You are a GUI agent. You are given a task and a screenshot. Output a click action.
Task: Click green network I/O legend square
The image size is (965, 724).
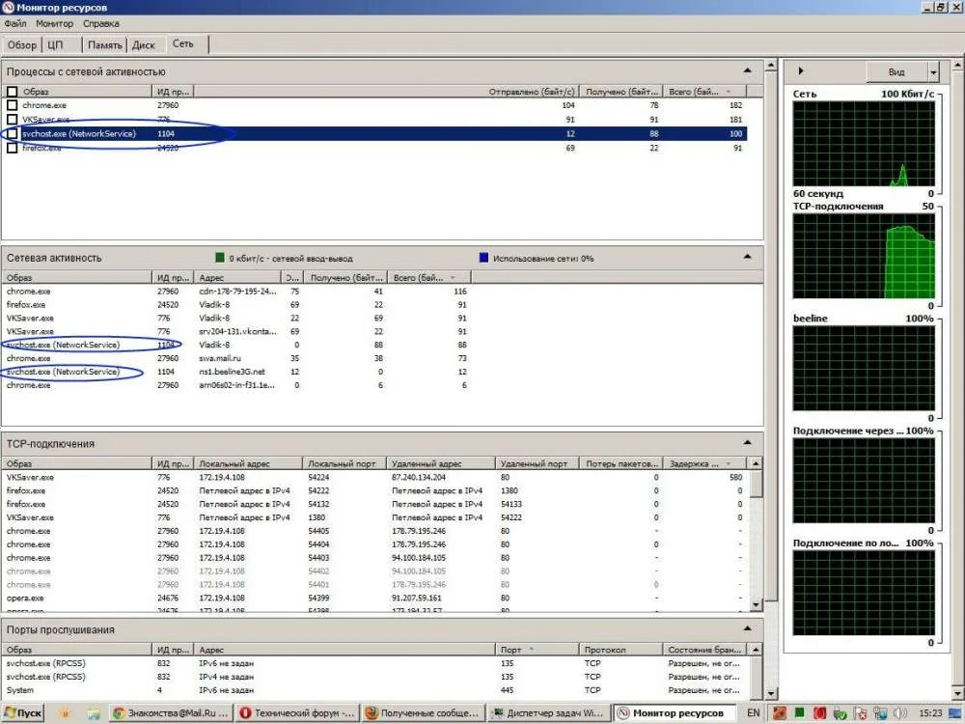click(221, 259)
